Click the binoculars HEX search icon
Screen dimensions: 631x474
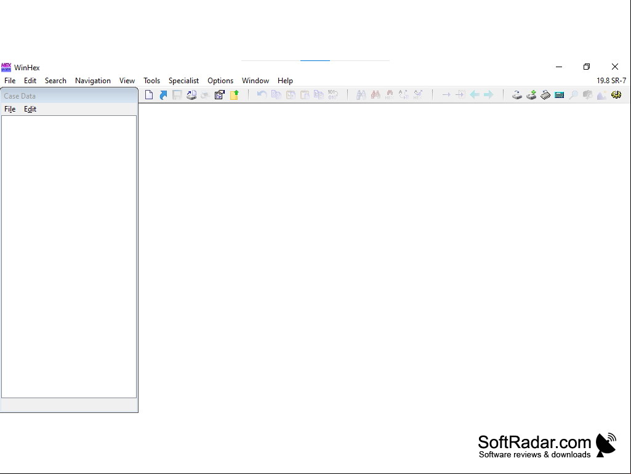[390, 95]
